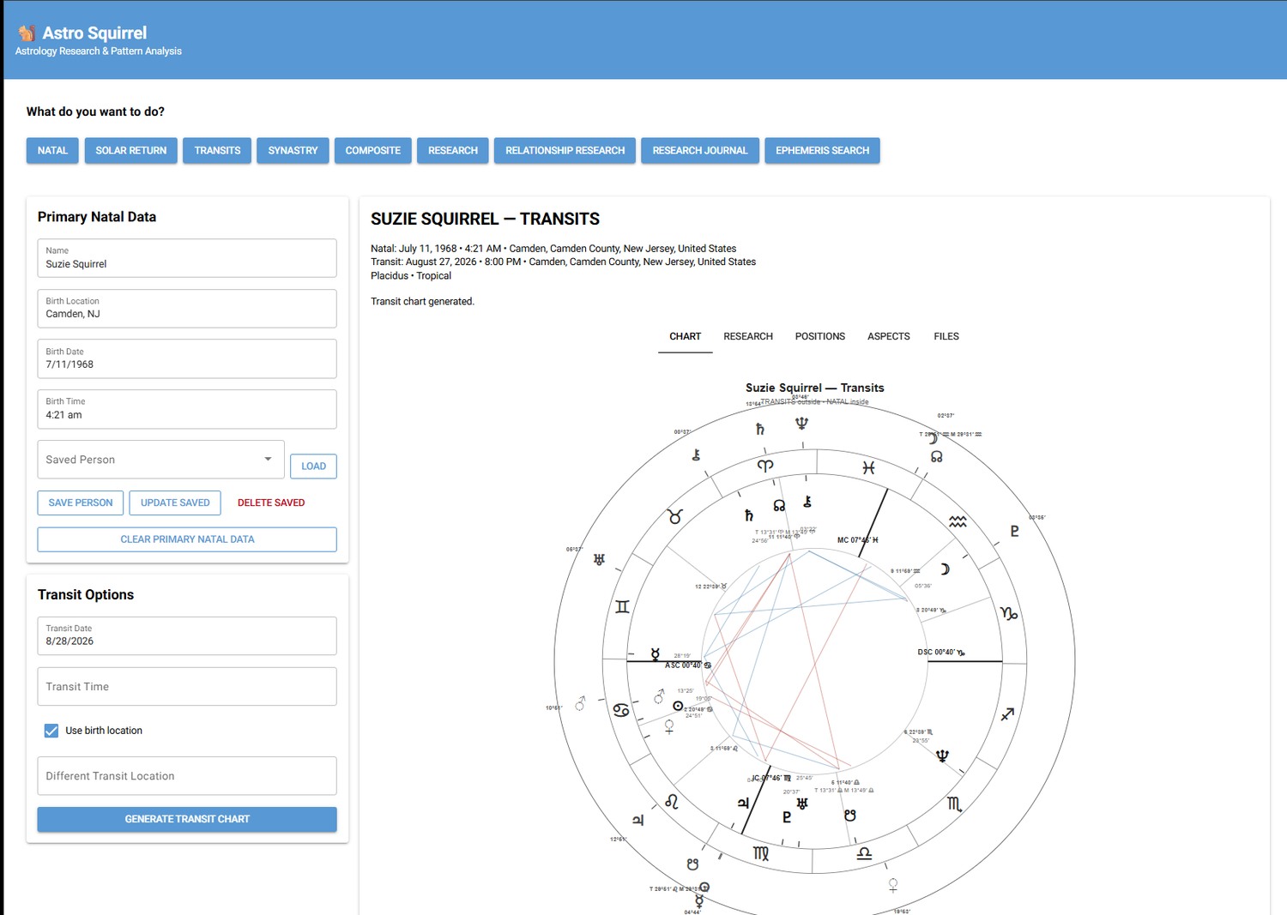Focus the Different Transit Location field
The image size is (1287, 915).
tap(187, 776)
